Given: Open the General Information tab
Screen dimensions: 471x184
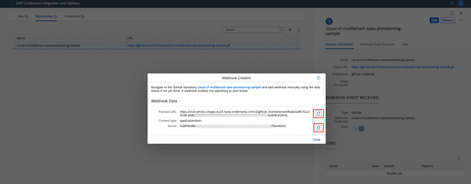Looking at the screenshot, I should (x=339, y=44).
